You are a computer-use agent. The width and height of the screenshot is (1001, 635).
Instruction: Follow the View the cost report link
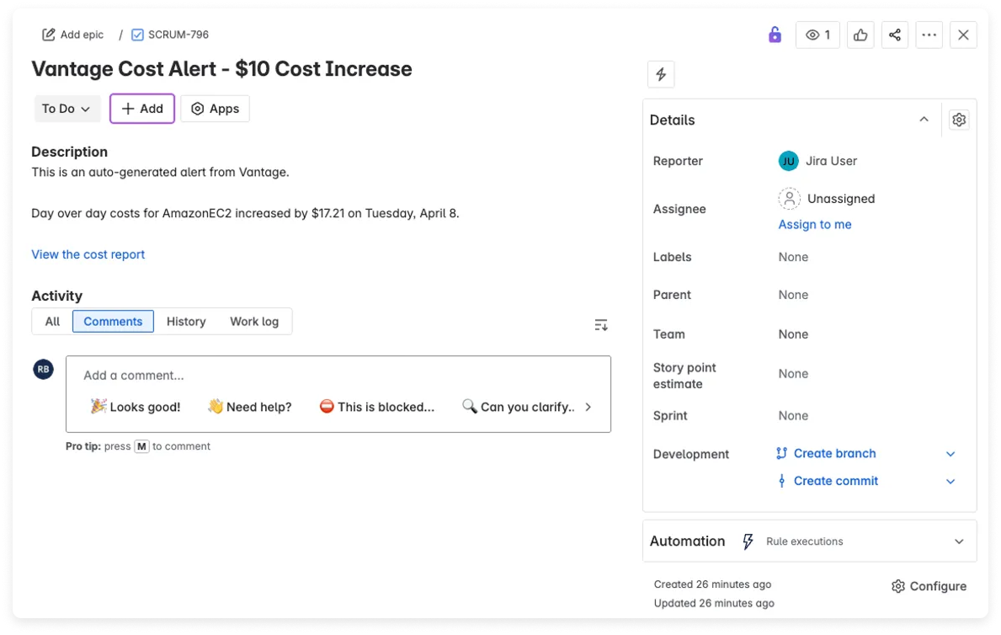(x=88, y=254)
